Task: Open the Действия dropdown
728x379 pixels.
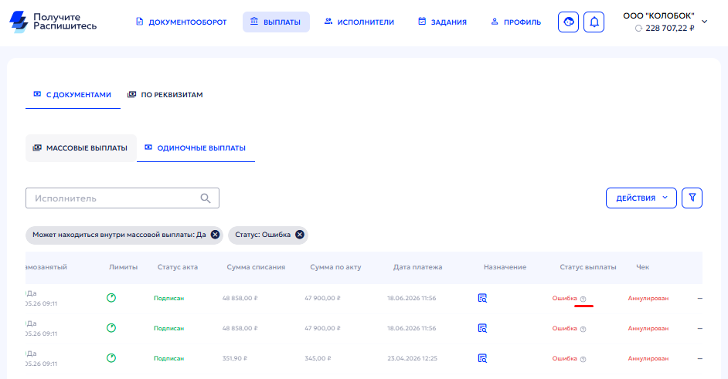Action: pos(641,198)
